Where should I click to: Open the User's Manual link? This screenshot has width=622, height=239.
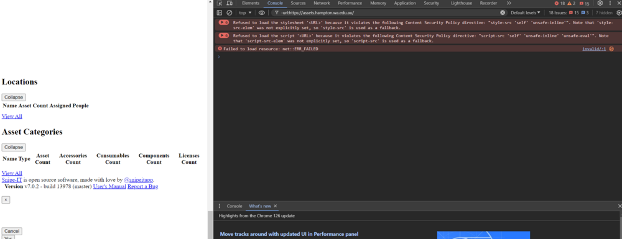point(109,186)
